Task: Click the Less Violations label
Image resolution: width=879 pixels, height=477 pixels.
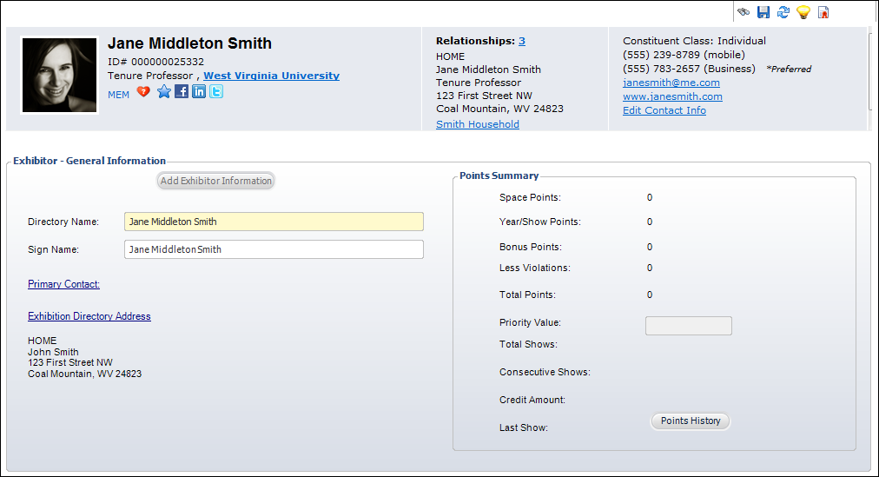Action: coord(535,268)
